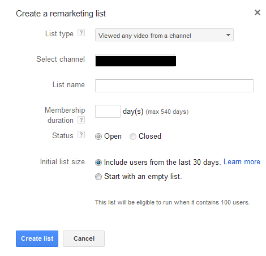Set status to Closed
The width and height of the screenshot is (266, 256).
[133, 136]
